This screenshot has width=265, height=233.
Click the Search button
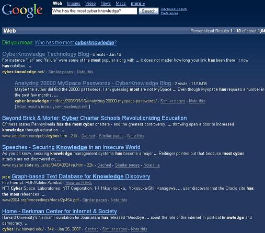click(x=148, y=11)
